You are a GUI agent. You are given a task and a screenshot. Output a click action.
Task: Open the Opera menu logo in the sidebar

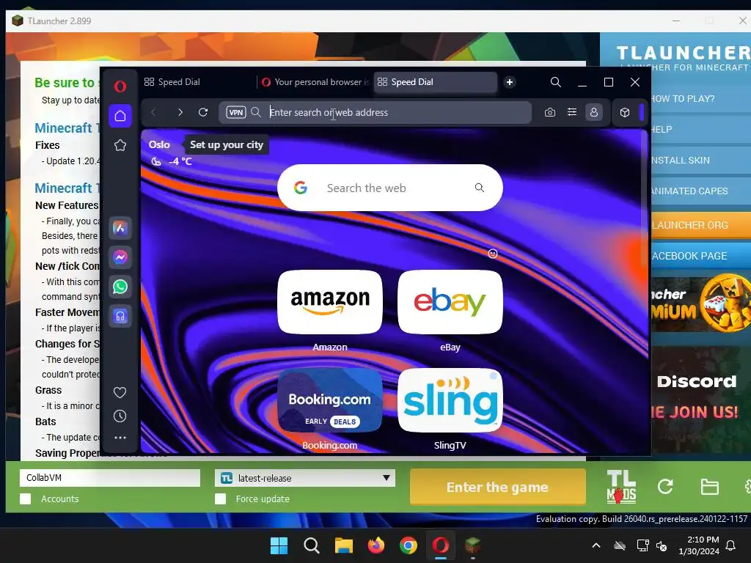click(x=120, y=87)
